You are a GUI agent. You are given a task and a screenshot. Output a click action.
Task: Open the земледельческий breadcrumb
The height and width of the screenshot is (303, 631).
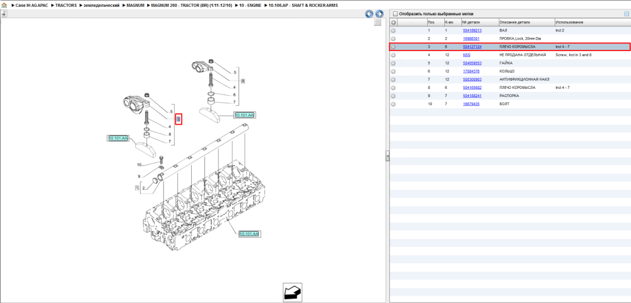coord(102,6)
